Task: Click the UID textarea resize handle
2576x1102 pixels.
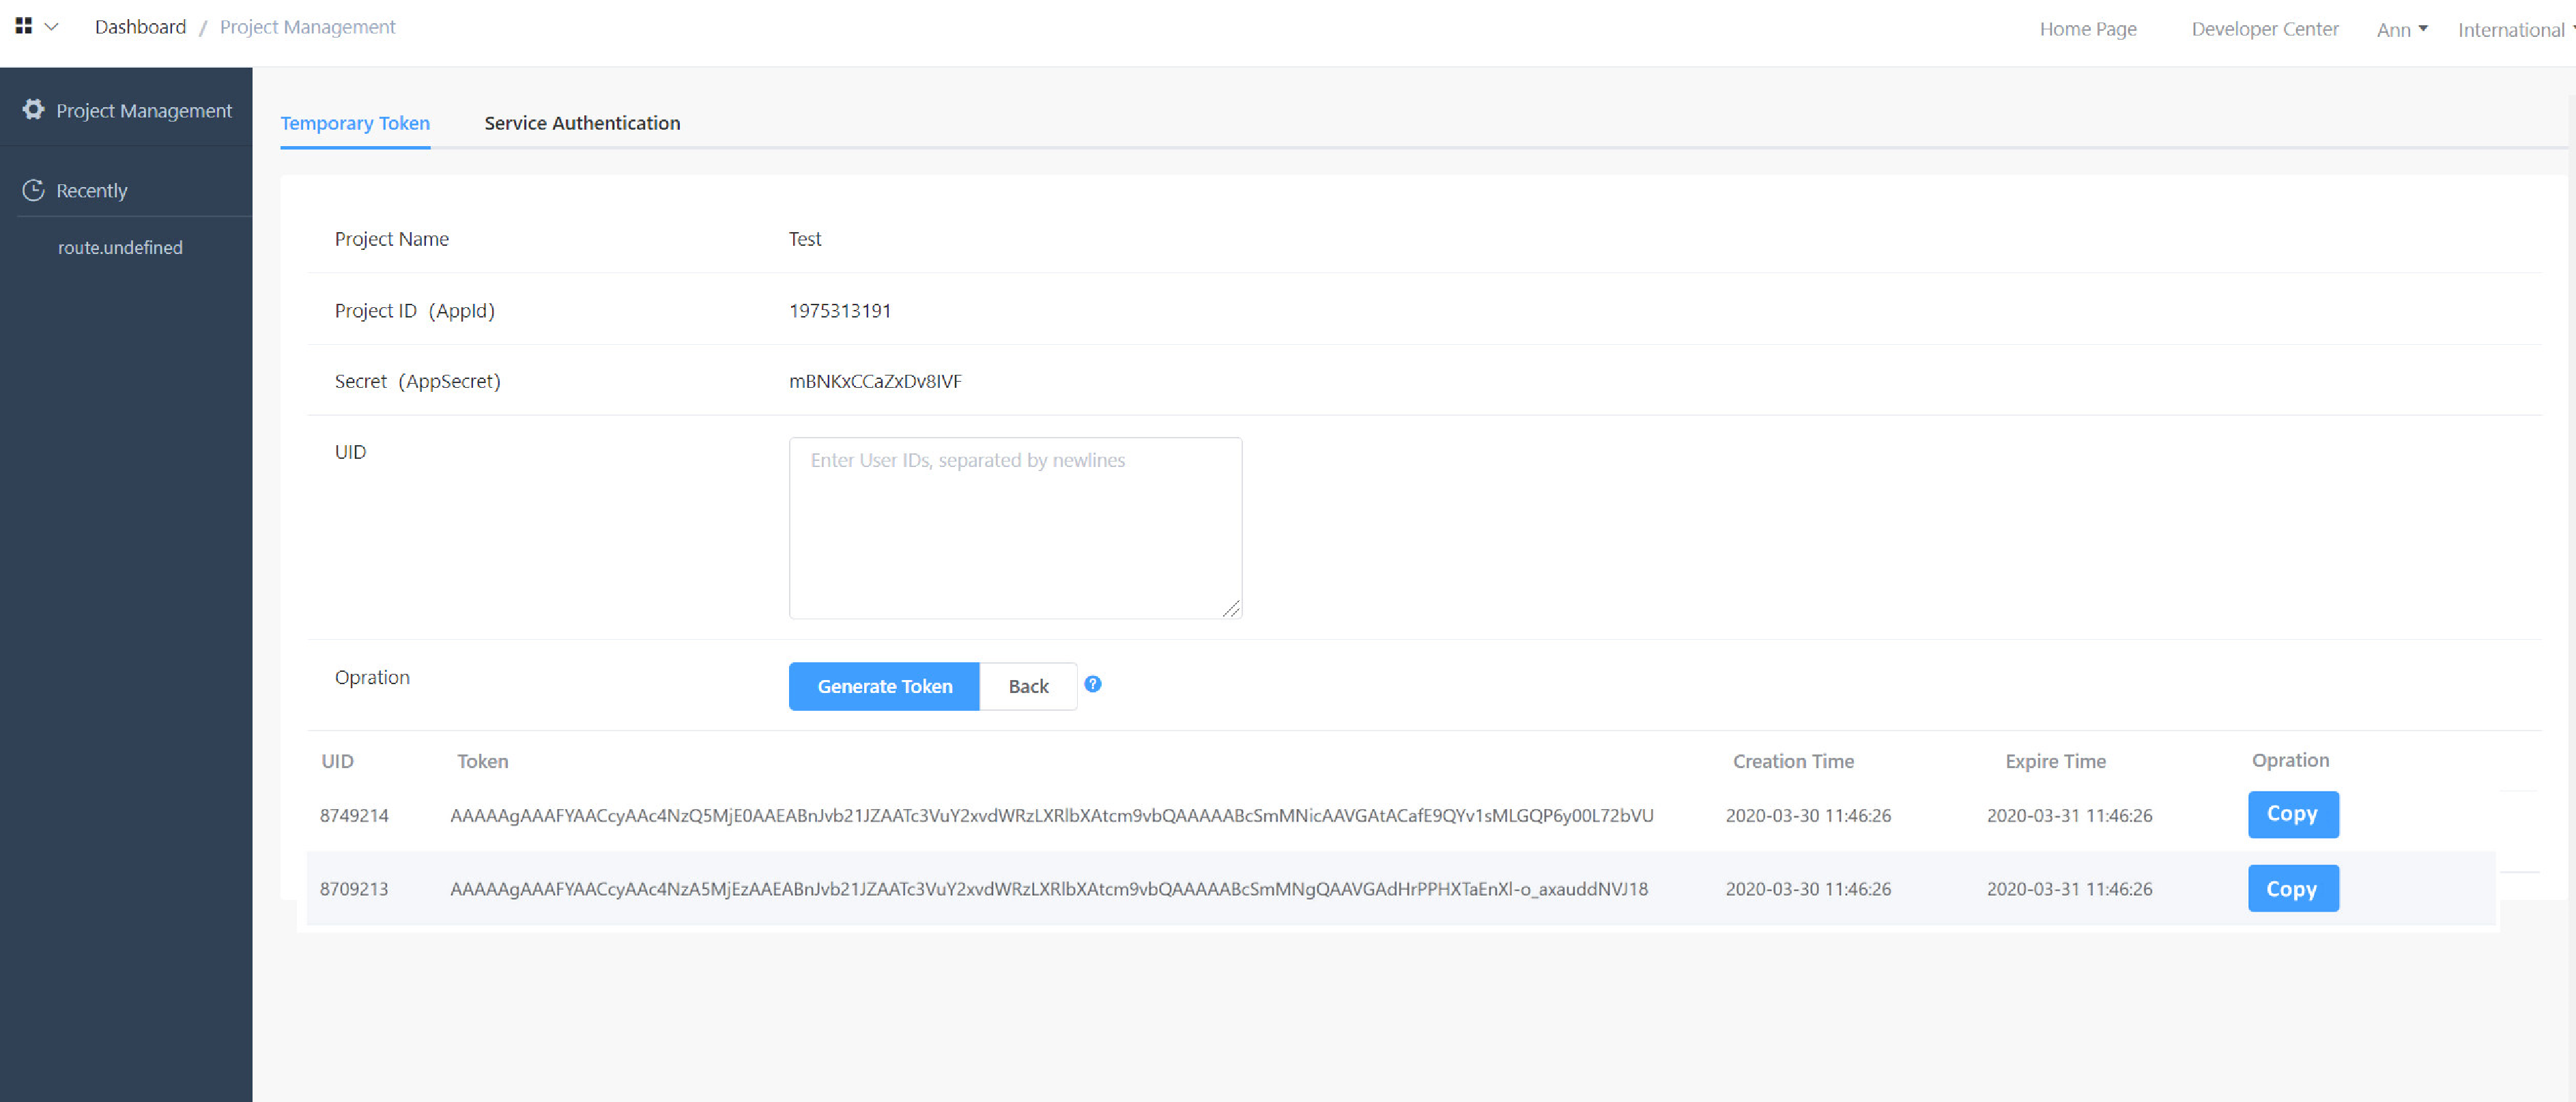Action: pos(1231,608)
